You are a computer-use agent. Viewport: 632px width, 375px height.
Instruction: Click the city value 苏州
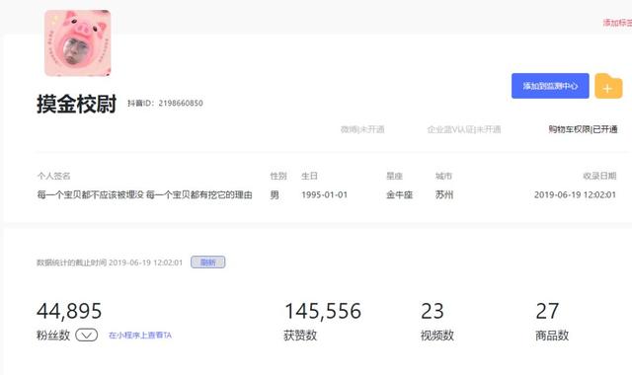click(x=444, y=195)
